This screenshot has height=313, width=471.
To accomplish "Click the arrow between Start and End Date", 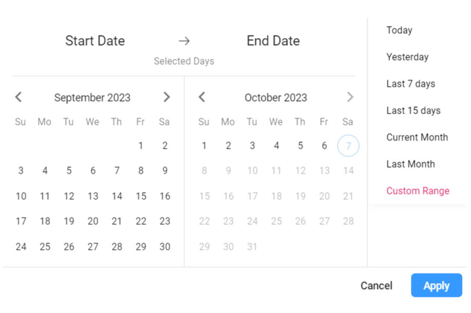I will (x=184, y=41).
